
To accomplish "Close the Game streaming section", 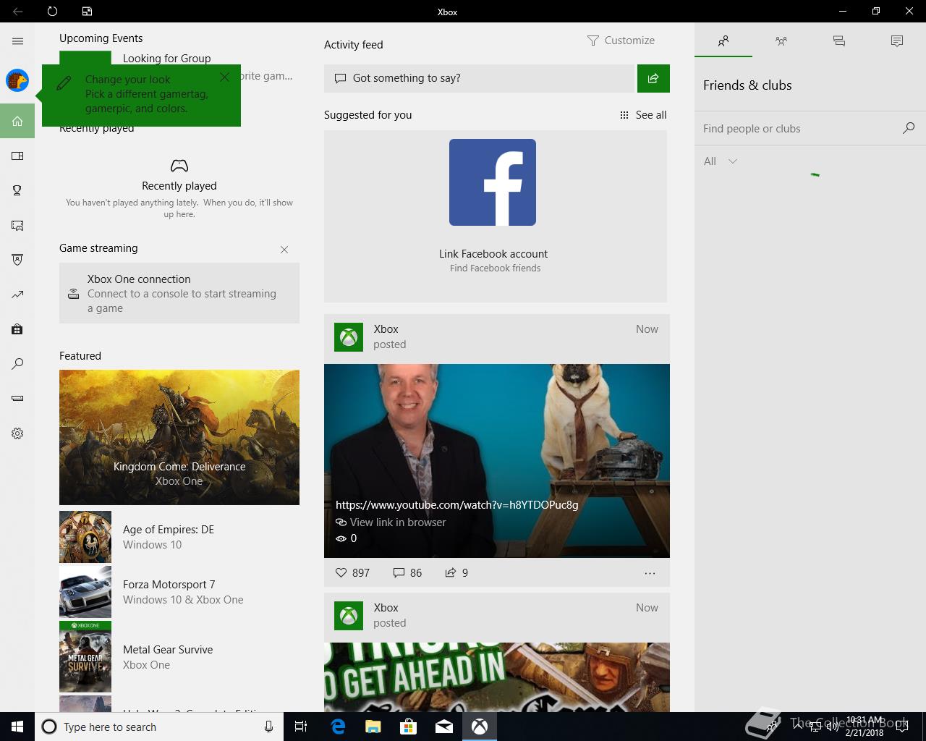I will point(284,250).
